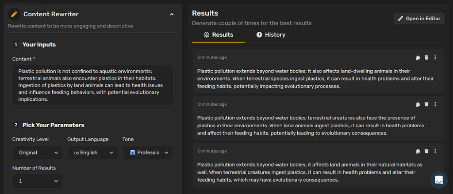Delete the first result card

(426, 57)
